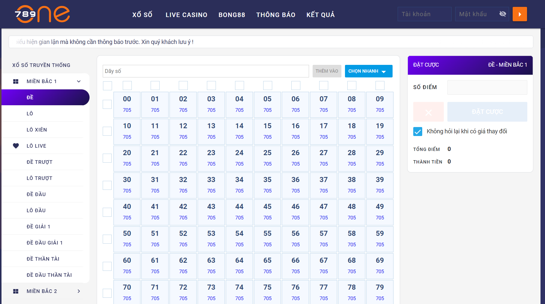Screen dimensions: 545x304
Task: Check the row checkbox for 10-19
Action: pos(107,131)
